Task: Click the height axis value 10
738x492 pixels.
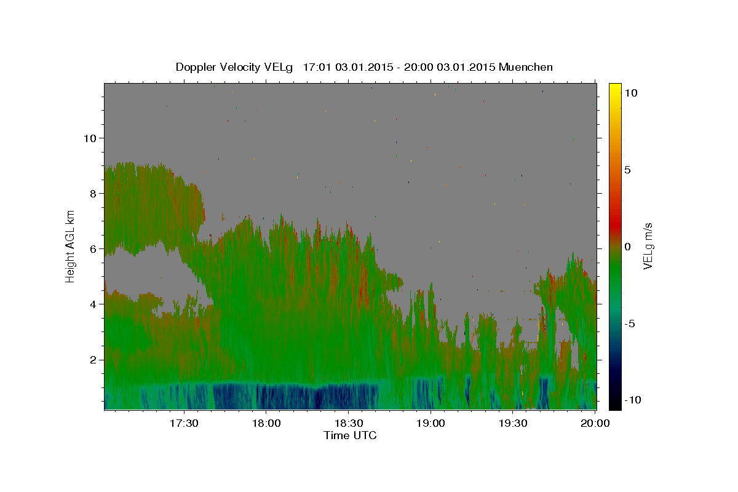Action: 89,138
